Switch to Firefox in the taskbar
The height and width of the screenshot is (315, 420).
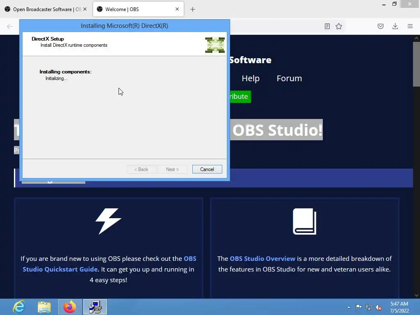(70, 307)
